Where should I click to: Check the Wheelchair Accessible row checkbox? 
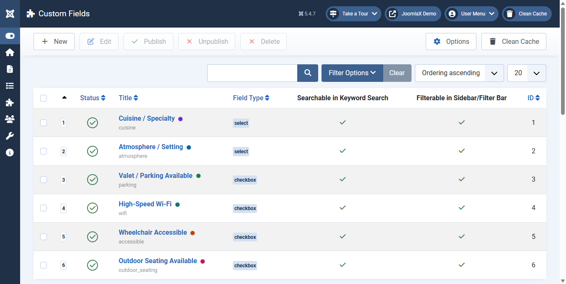pyautogui.click(x=44, y=237)
